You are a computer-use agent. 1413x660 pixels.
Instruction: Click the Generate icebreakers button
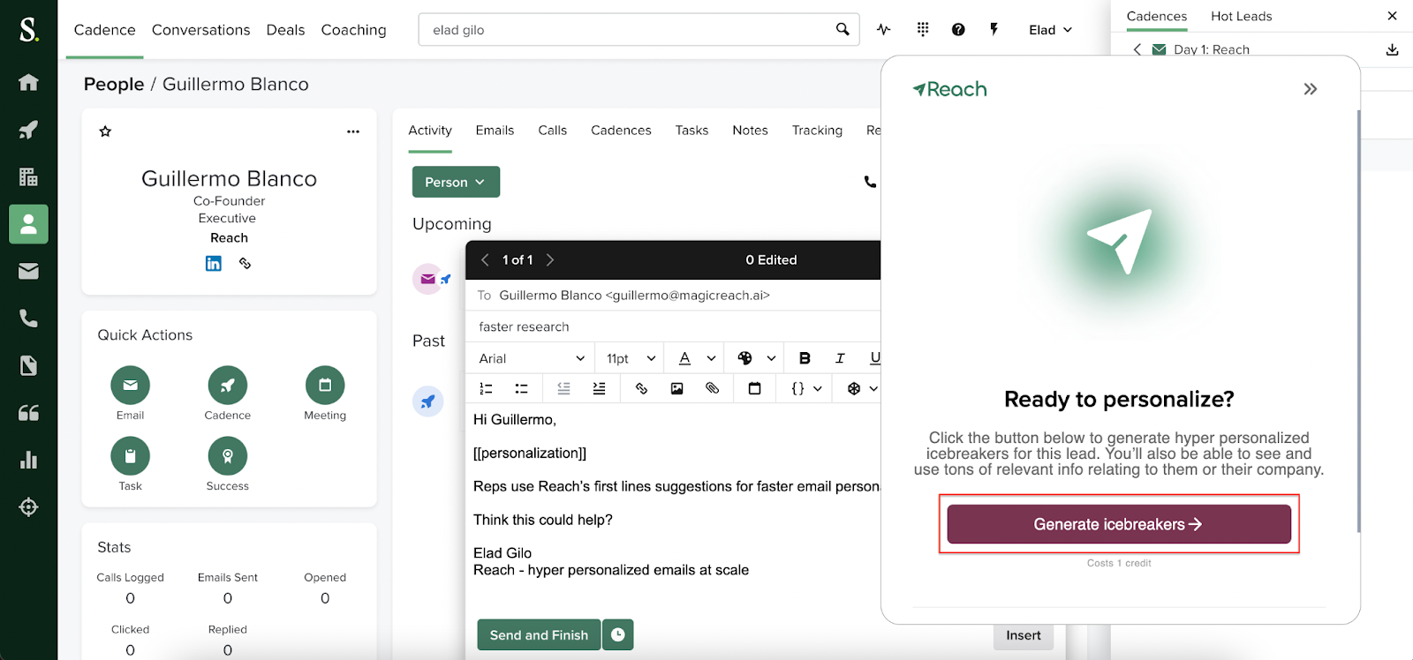coord(1119,524)
